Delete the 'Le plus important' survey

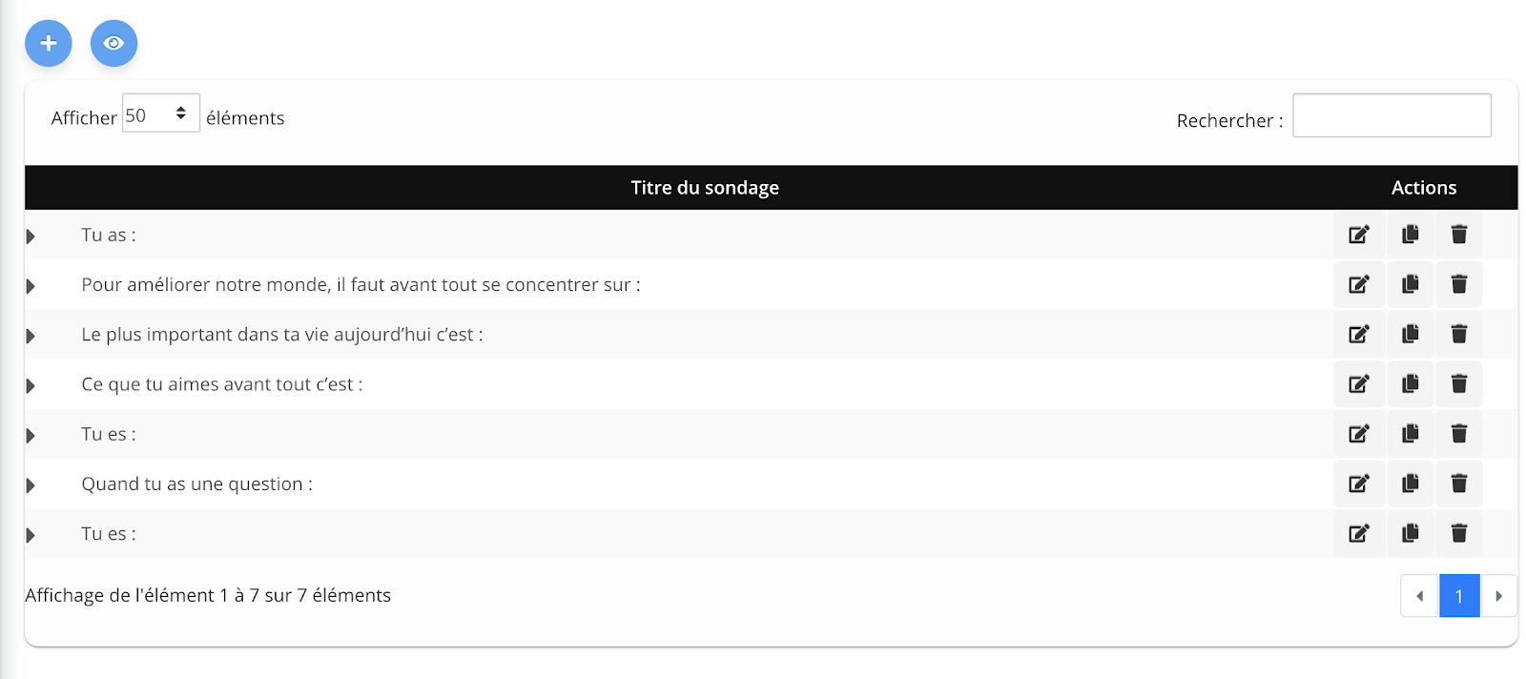[x=1459, y=334]
